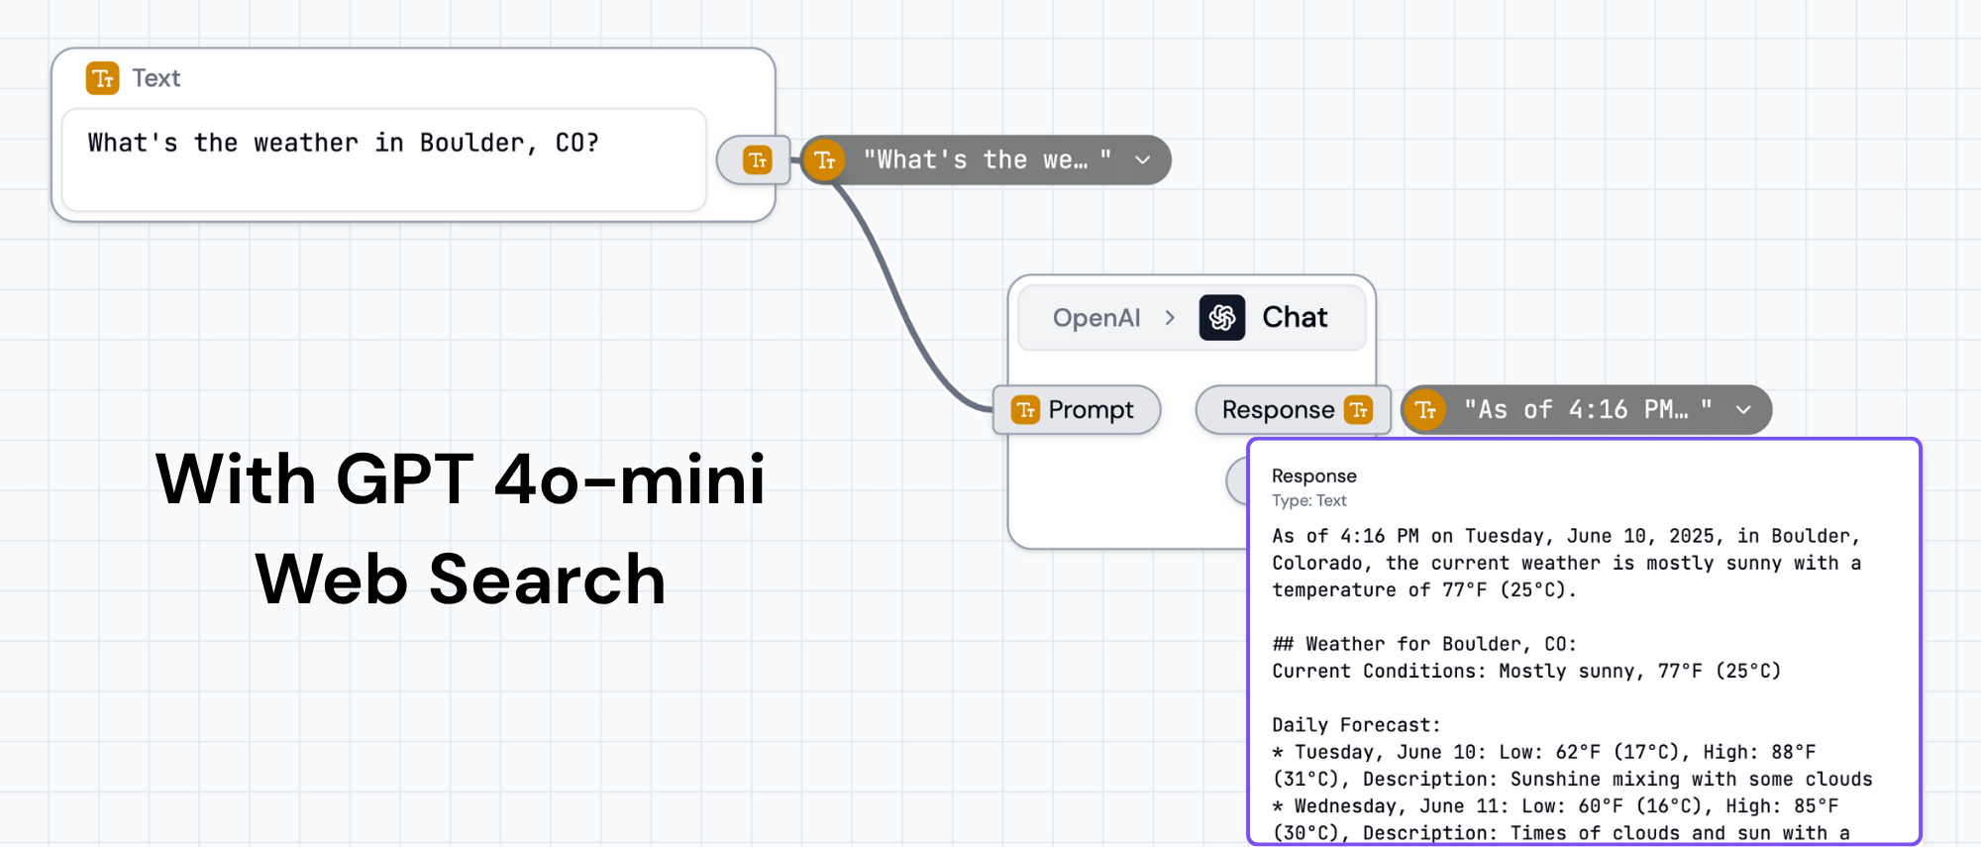Screen dimensions: 1981x847
Task: Collapse the "As of 4:16 PM…" dropdown chevron
Action: tap(1743, 410)
